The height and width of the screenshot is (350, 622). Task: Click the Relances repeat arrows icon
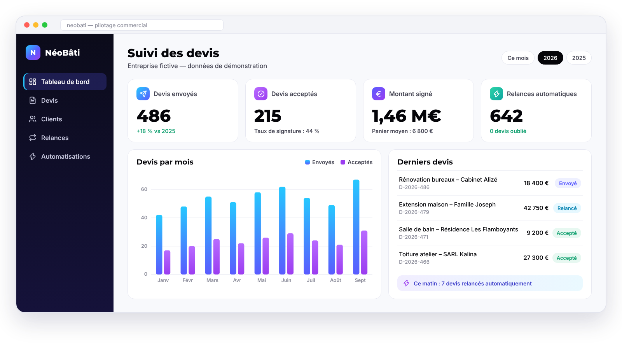tap(33, 138)
